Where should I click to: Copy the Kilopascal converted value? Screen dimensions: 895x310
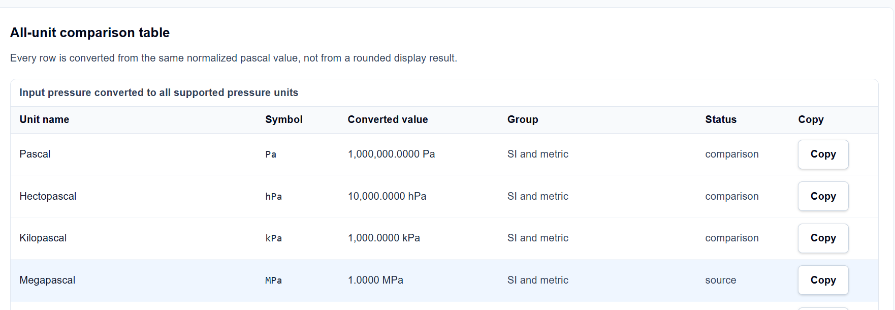(x=823, y=238)
